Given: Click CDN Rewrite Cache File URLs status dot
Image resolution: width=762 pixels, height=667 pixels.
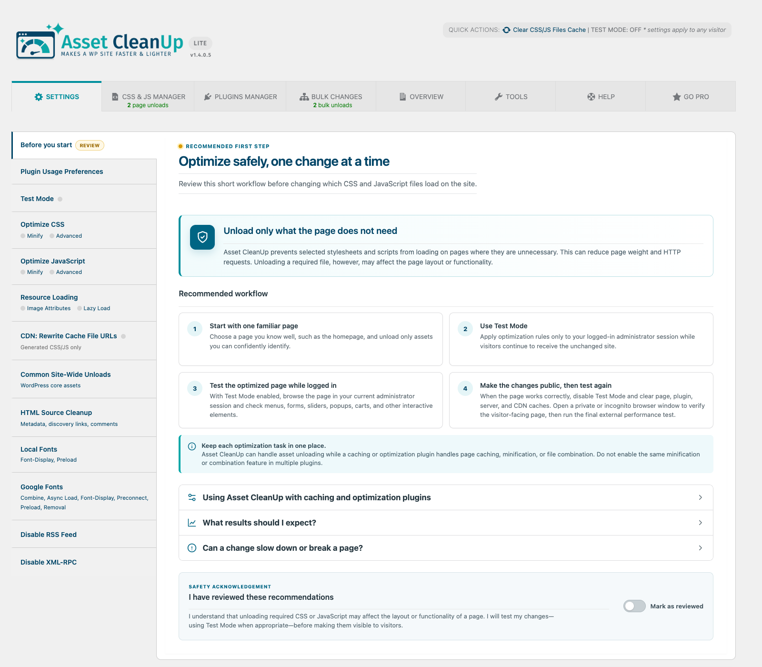Looking at the screenshot, I should (123, 336).
